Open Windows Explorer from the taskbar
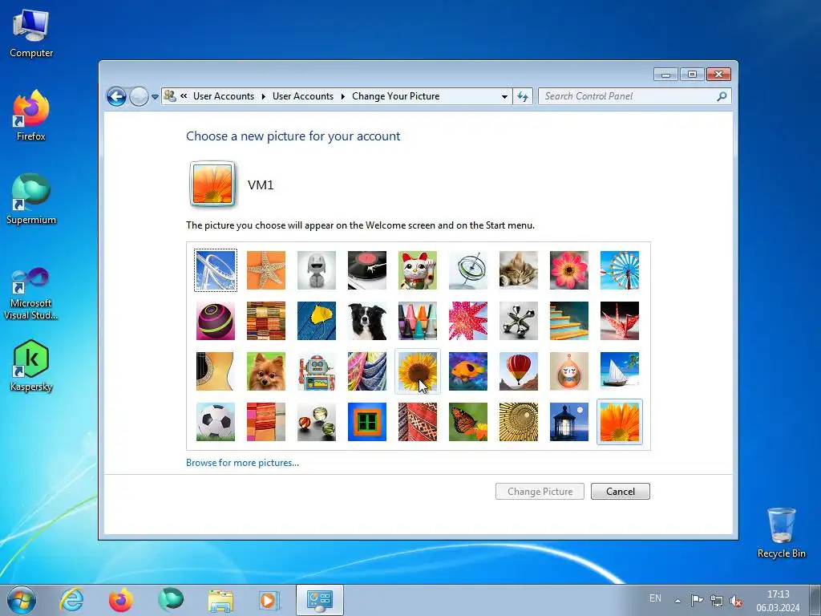The height and width of the screenshot is (616, 821). click(x=220, y=600)
